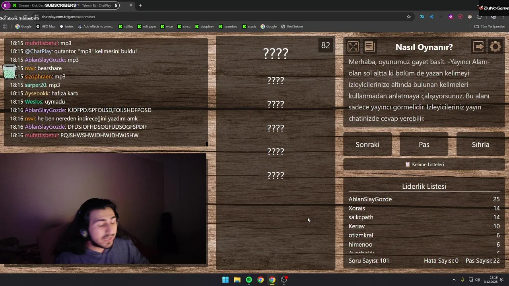This screenshot has height=286, width=509.
Task: Open the Google bookmark beside Yeni Sekme
Action: click(x=268, y=27)
